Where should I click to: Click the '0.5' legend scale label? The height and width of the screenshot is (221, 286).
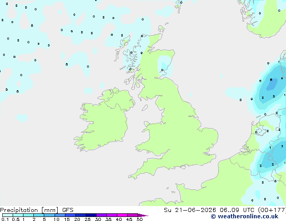[x=16, y=219]
